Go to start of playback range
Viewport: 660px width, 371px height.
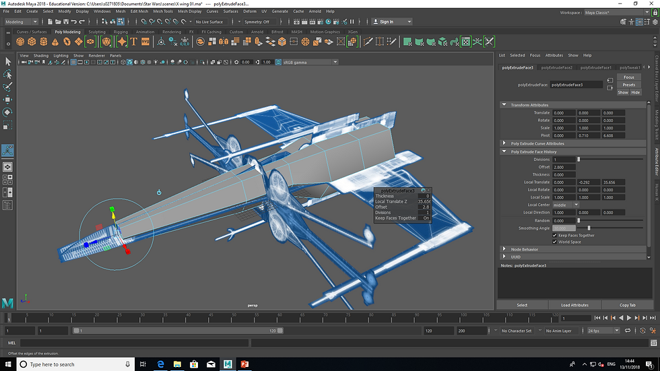[597, 318]
